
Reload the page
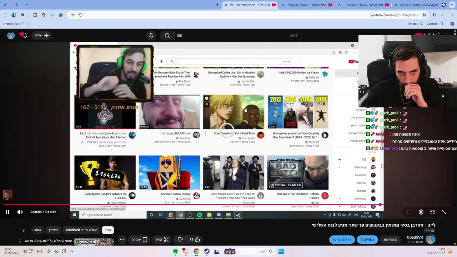[x=435, y=15]
